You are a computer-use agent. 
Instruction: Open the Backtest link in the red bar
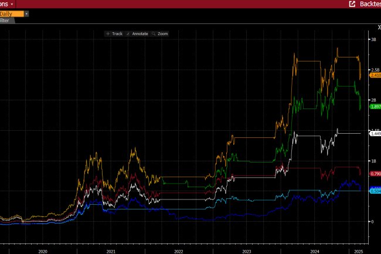370,4
